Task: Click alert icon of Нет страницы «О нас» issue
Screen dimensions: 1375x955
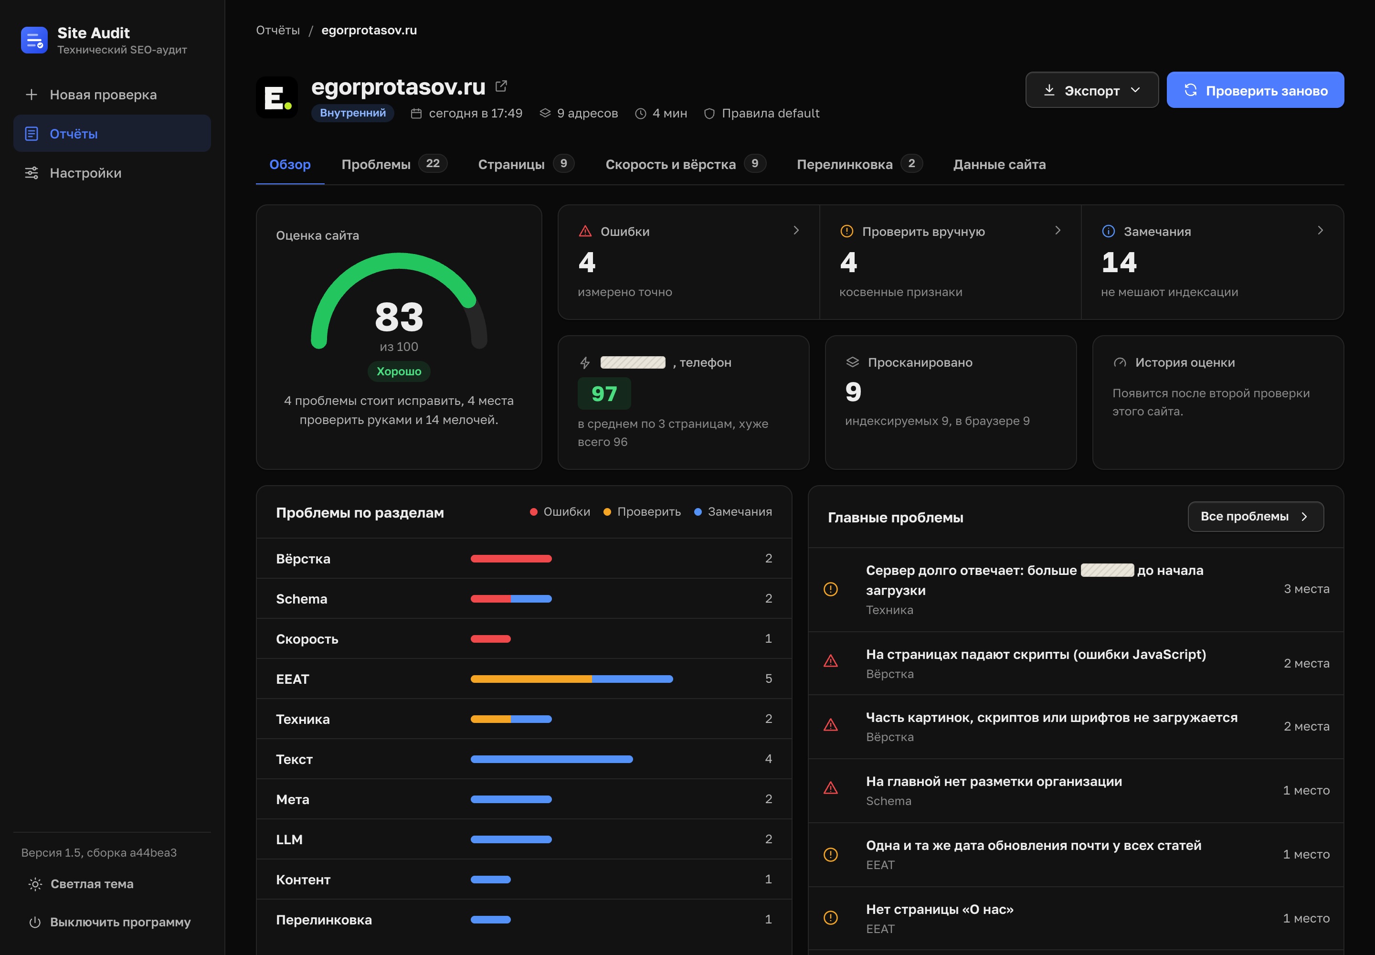Action: (x=831, y=917)
